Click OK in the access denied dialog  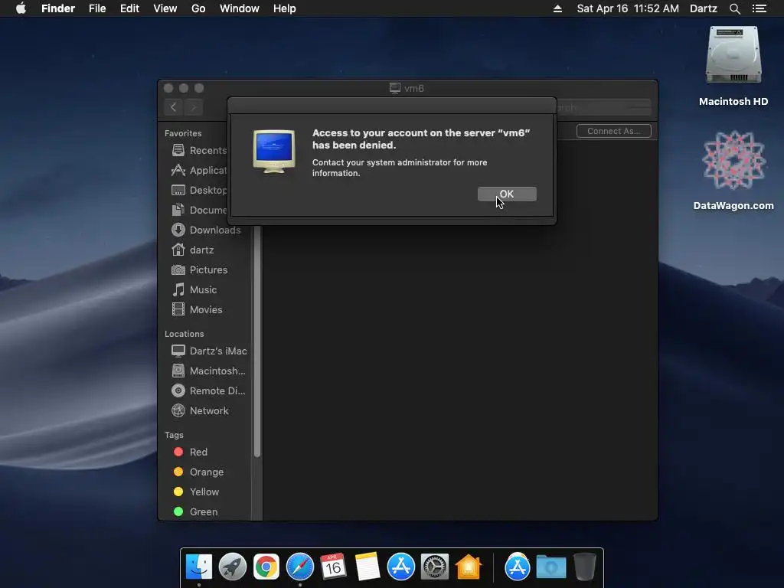(507, 194)
